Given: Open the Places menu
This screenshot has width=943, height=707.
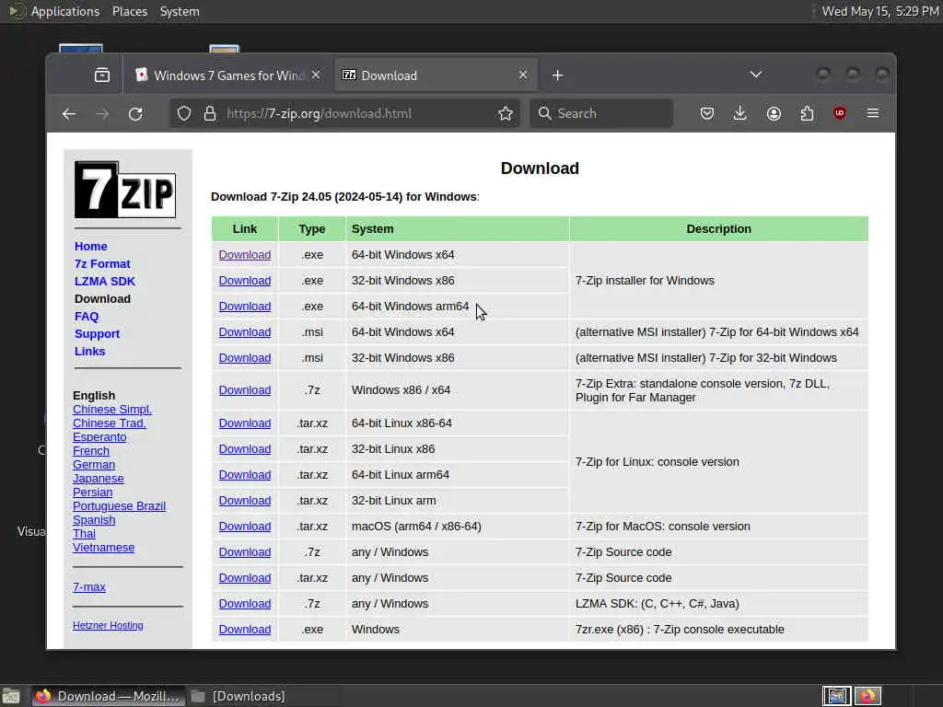Looking at the screenshot, I should [130, 11].
